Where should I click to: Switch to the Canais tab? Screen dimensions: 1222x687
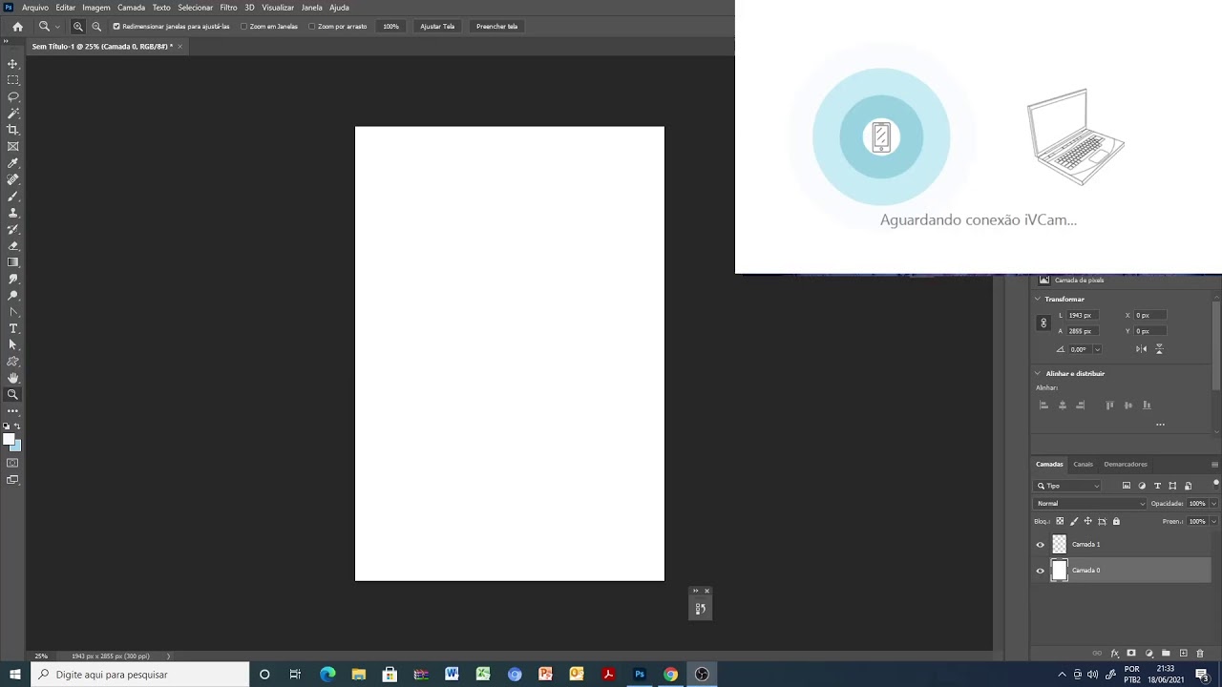tap(1083, 465)
